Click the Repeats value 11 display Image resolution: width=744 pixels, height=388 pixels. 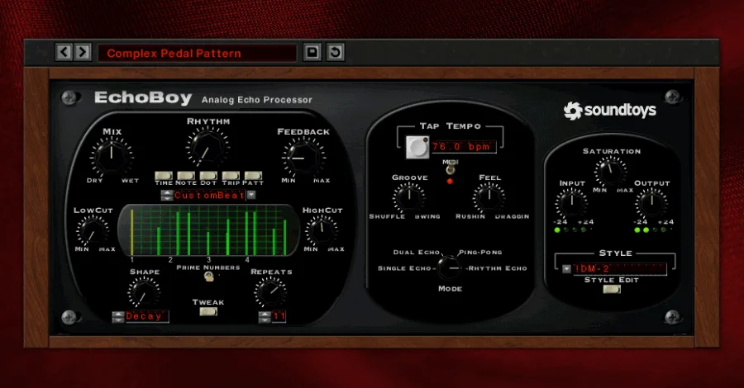coord(279,316)
